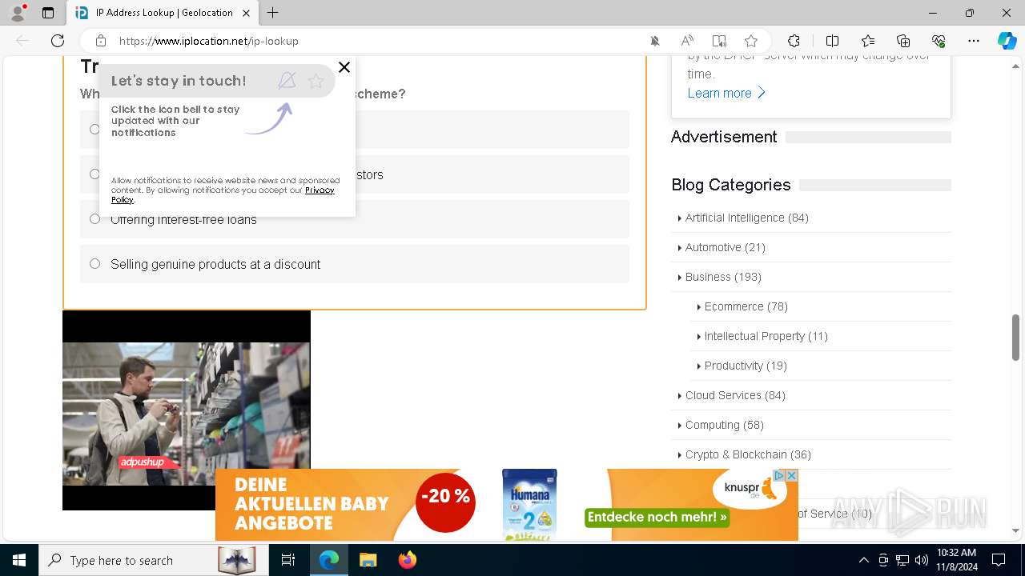Click the notifications blocked bell icon
Viewport: 1025px width, 576px height.
[655, 41]
